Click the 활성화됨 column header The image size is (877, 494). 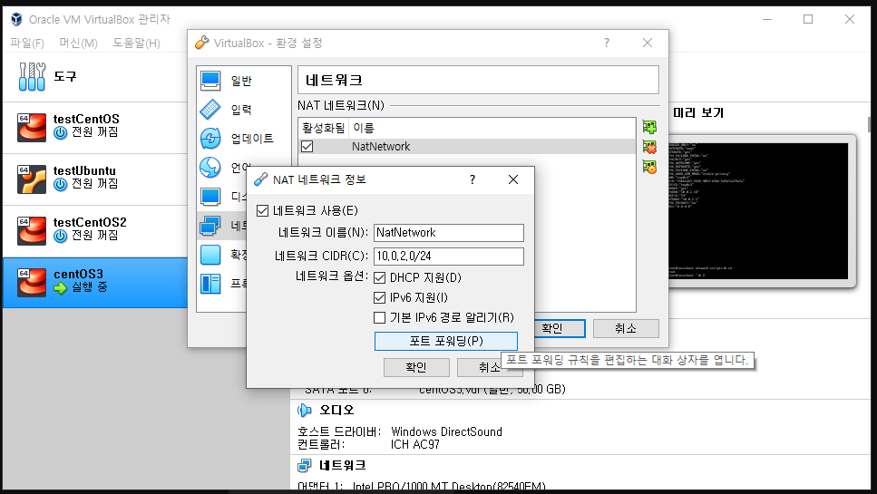(x=323, y=128)
